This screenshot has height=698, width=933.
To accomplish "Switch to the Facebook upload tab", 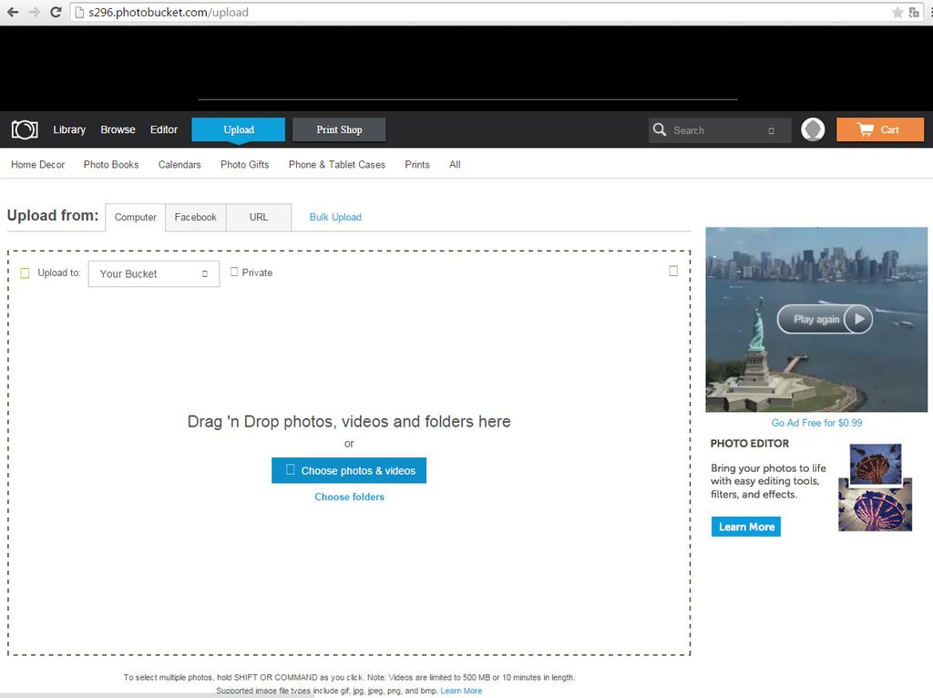I will (196, 217).
